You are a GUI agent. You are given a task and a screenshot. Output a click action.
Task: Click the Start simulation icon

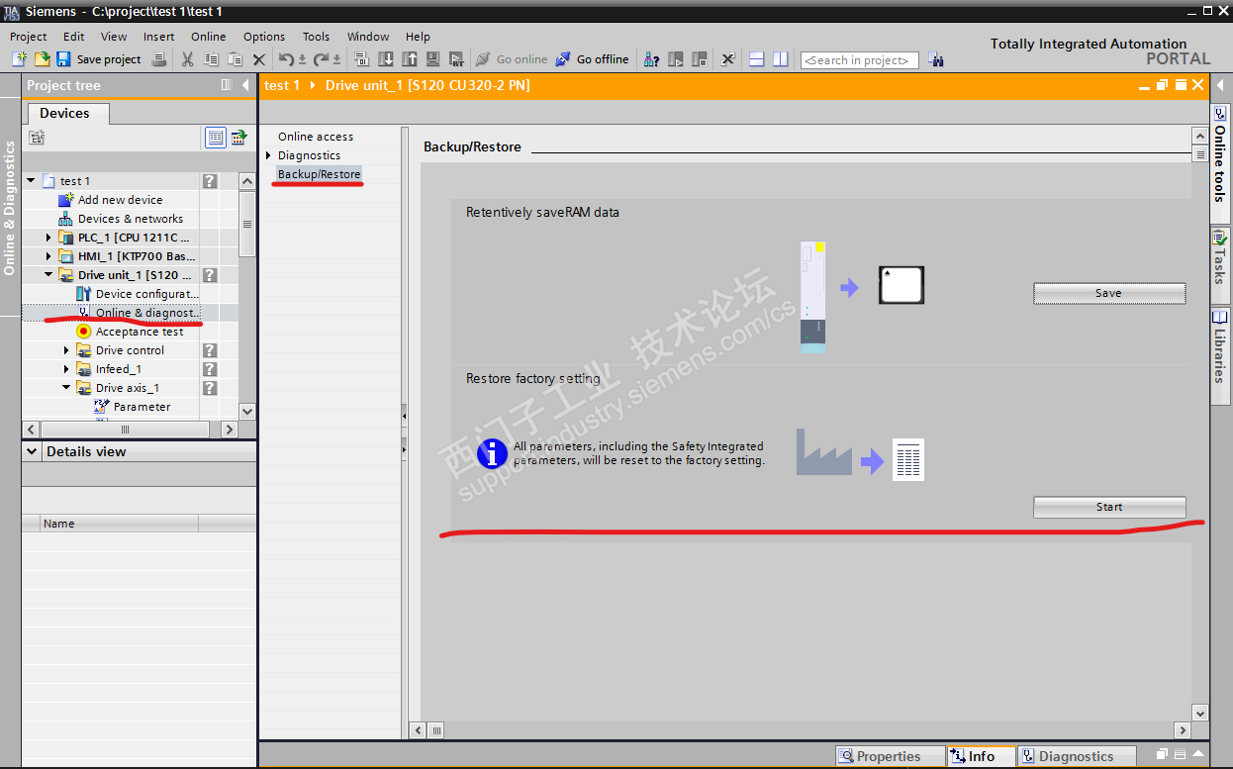[x=432, y=59]
